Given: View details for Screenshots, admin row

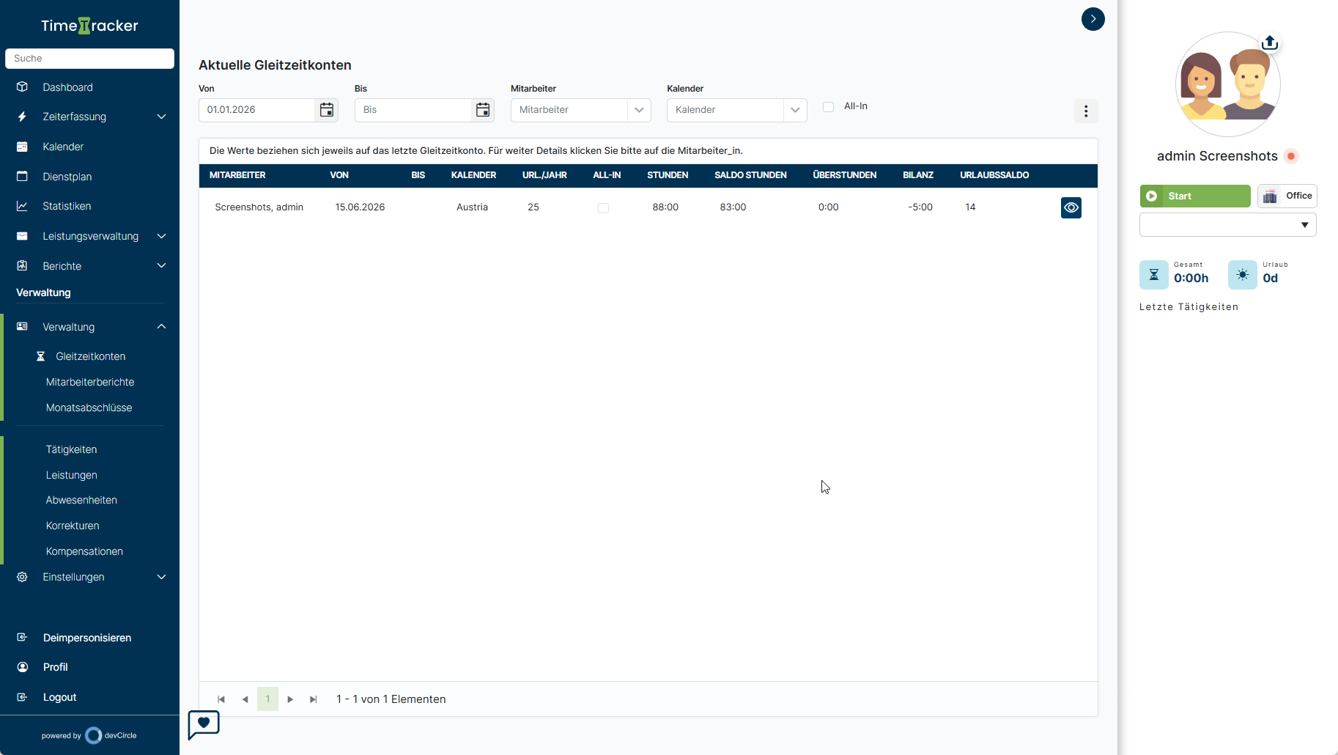Looking at the screenshot, I should tap(1071, 207).
